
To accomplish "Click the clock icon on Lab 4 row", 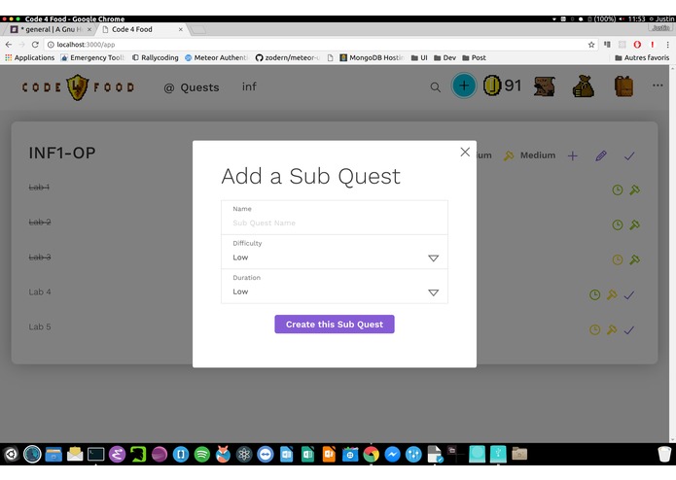I will pyautogui.click(x=594, y=294).
